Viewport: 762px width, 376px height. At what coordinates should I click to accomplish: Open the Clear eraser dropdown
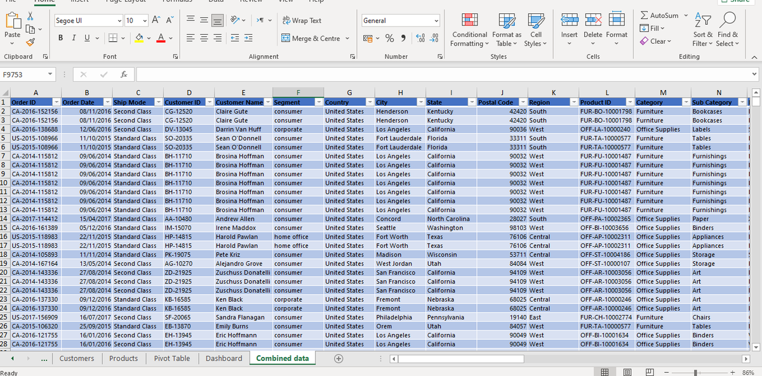click(656, 41)
